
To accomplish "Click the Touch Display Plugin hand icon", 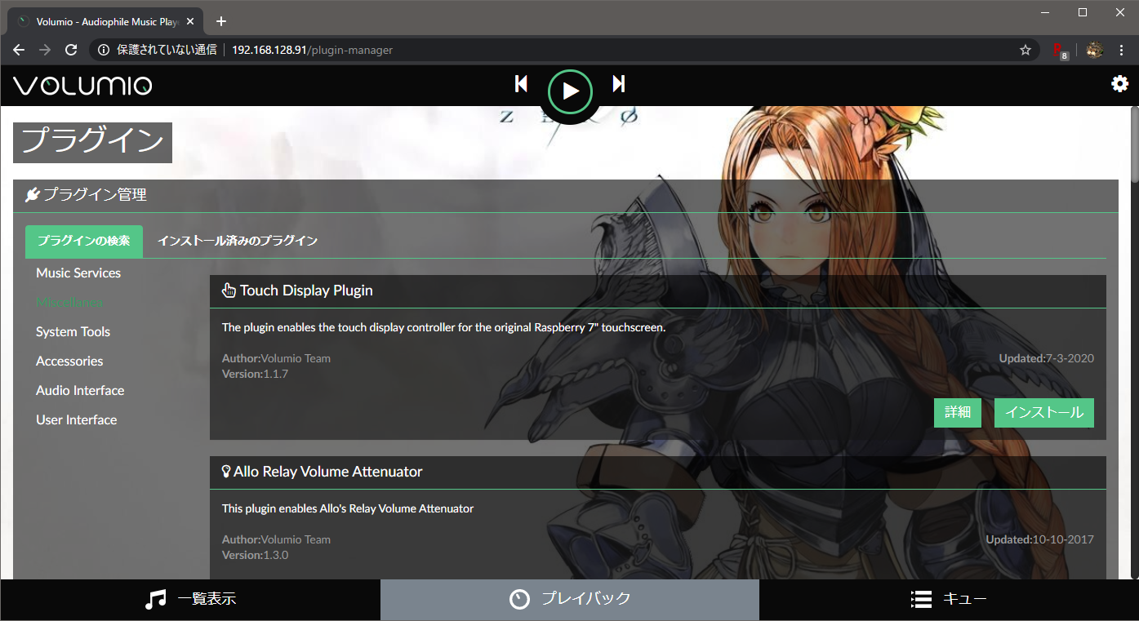I will coord(229,291).
